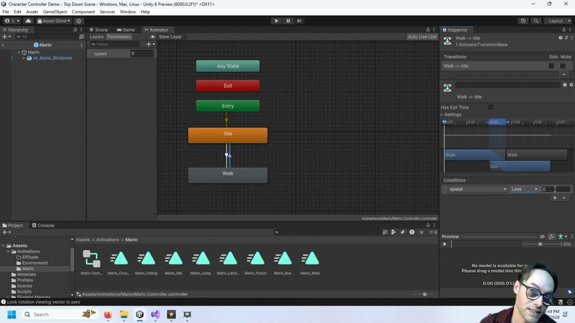Click the Hierarchy lock icon
This screenshot has width=575, height=323.
(75, 30)
